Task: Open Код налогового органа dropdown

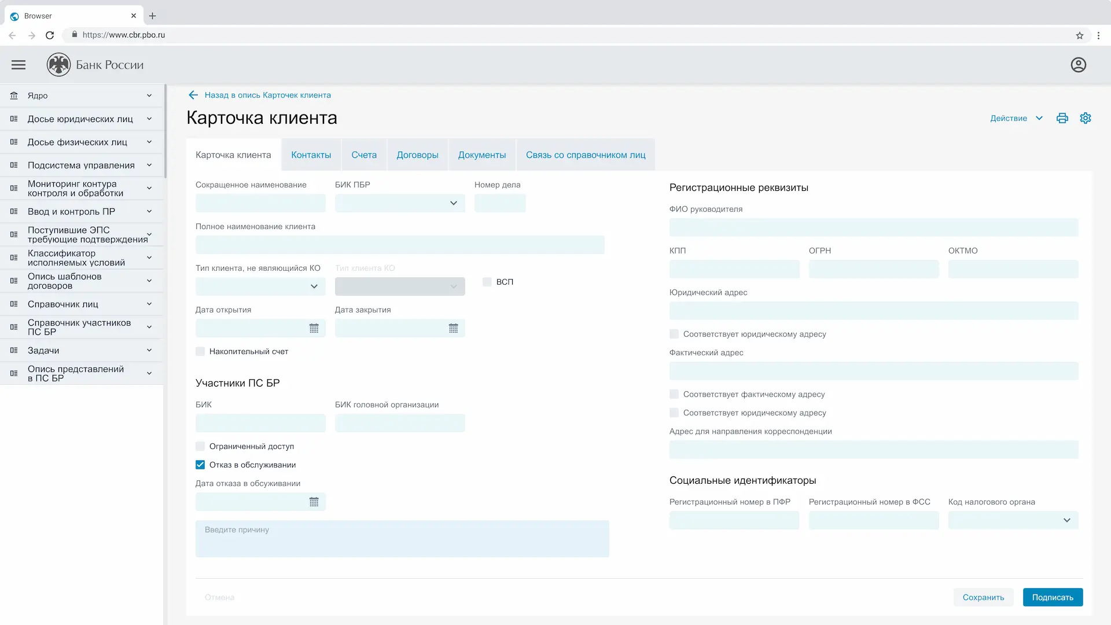Action: [1066, 520]
